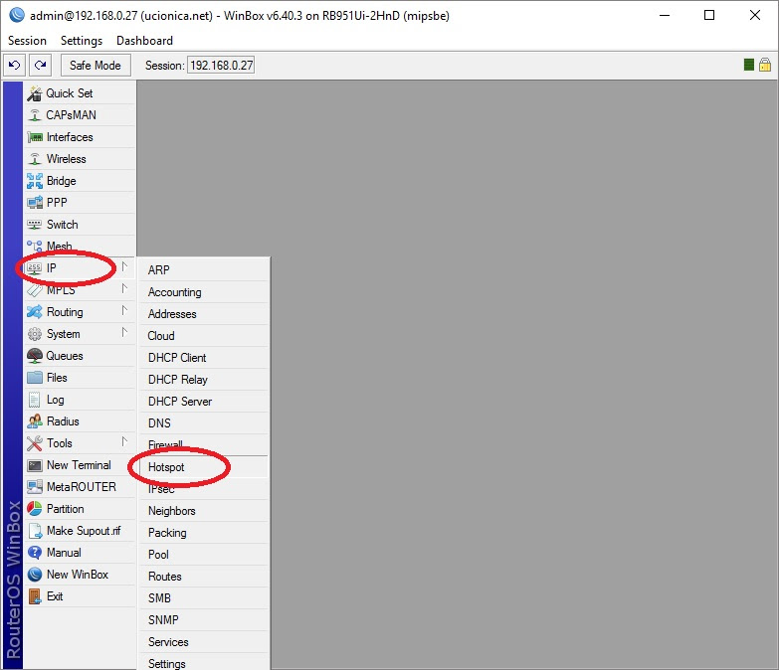Select Packing from IP submenu
Viewport: 779px width, 670px height.
204,533
